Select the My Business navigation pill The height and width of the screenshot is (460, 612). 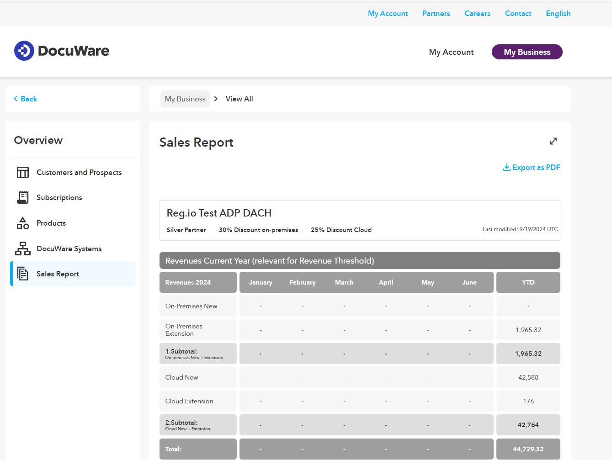click(x=527, y=52)
